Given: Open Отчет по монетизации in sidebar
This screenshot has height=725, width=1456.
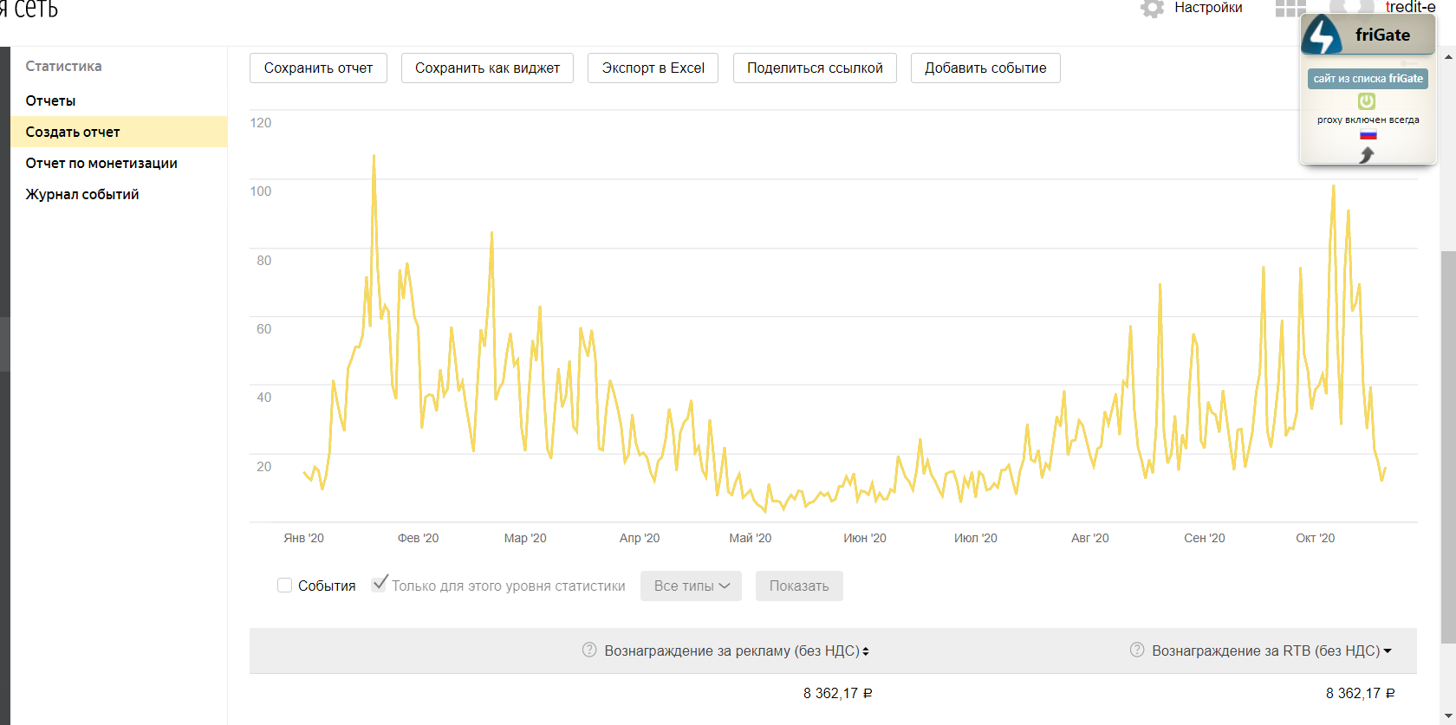Looking at the screenshot, I should (101, 163).
